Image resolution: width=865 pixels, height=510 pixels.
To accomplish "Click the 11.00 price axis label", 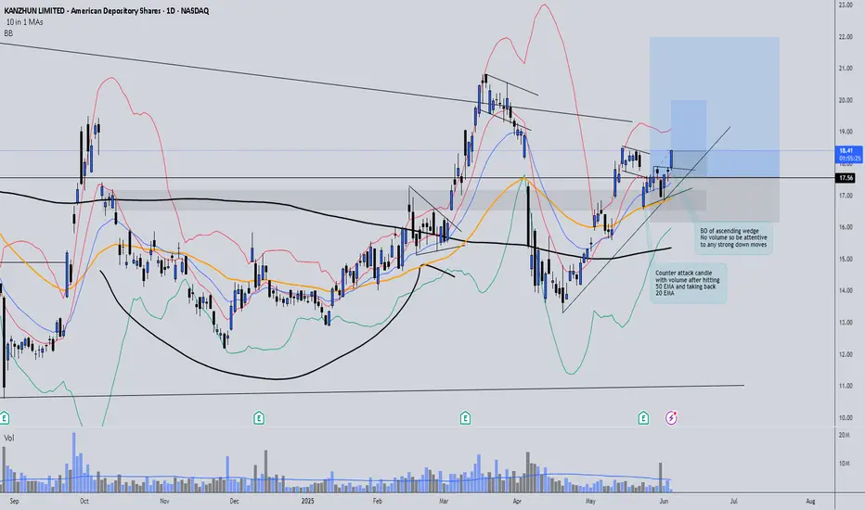I will point(846,386).
